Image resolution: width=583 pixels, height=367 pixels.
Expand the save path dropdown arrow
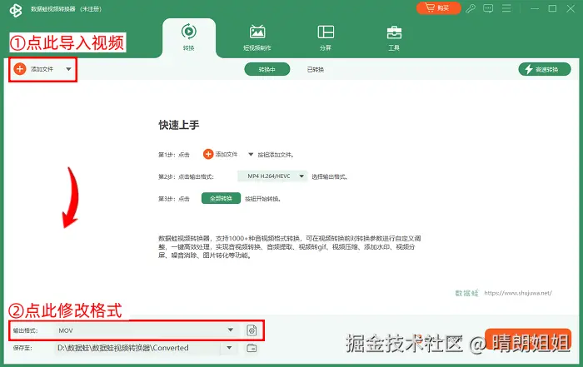[229, 348]
